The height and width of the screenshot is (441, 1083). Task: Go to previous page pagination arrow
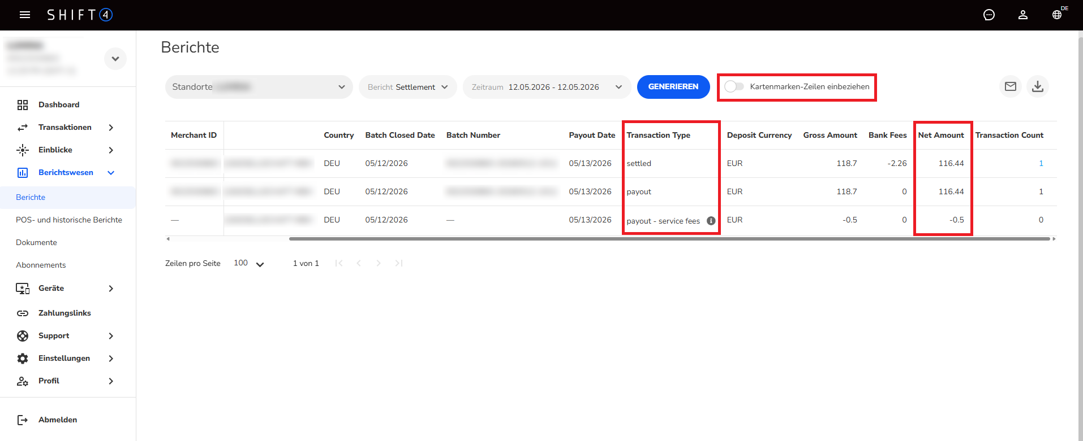click(x=359, y=263)
